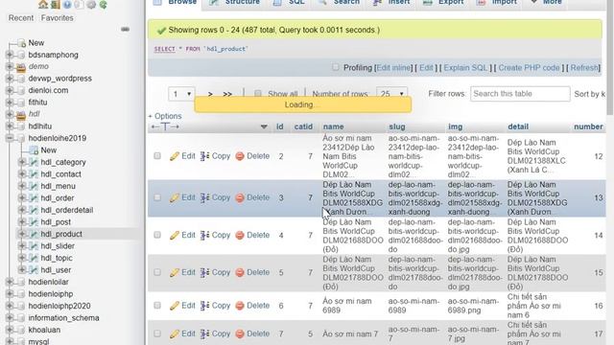Click table icon beside hdl_category
Image resolution: width=614 pixels, height=345 pixels.
point(34,162)
